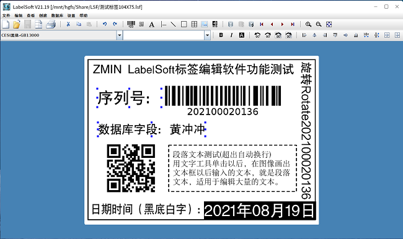Image resolution: width=403 pixels, height=239 pixels.
Task: Select the diagonal line tool
Action: 173,24
